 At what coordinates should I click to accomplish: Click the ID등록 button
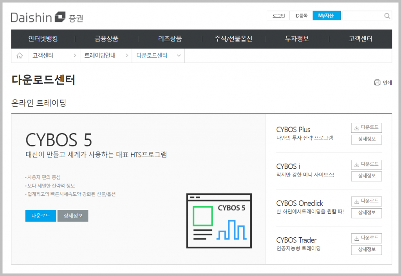[301, 16]
